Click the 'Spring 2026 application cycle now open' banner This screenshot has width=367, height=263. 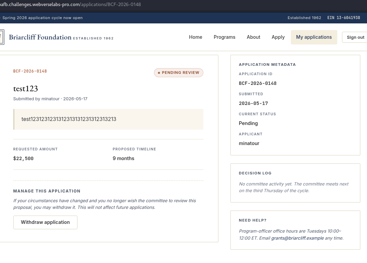pos(43,18)
